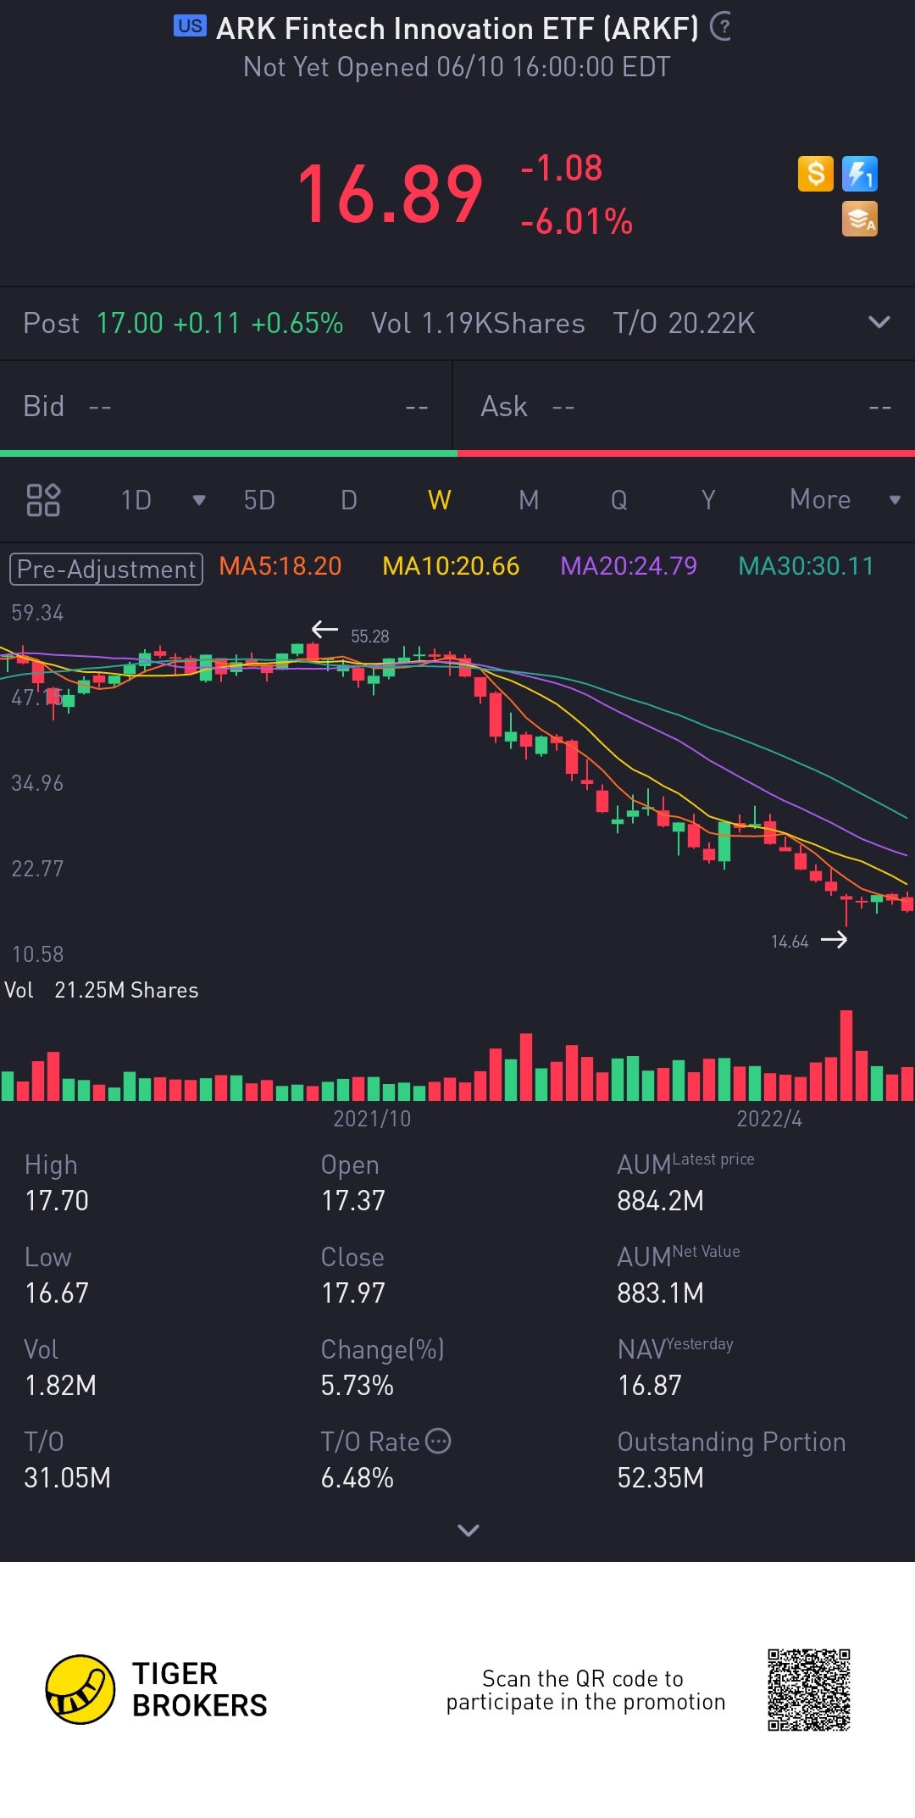Tap the Pre-Adjustment button
This screenshot has height=1818, width=915.
[x=106, y=569]
